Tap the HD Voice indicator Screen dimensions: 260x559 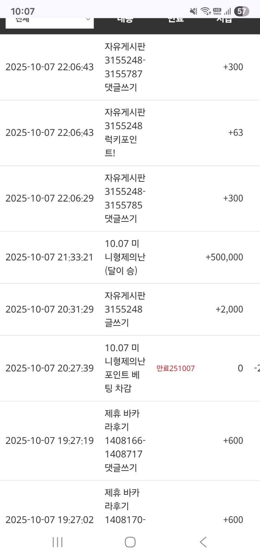[217, 11]
